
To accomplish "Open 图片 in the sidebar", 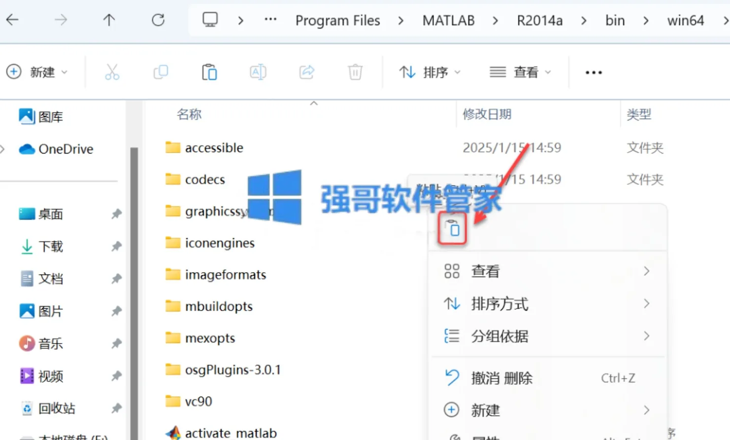I will click(41, 311).
